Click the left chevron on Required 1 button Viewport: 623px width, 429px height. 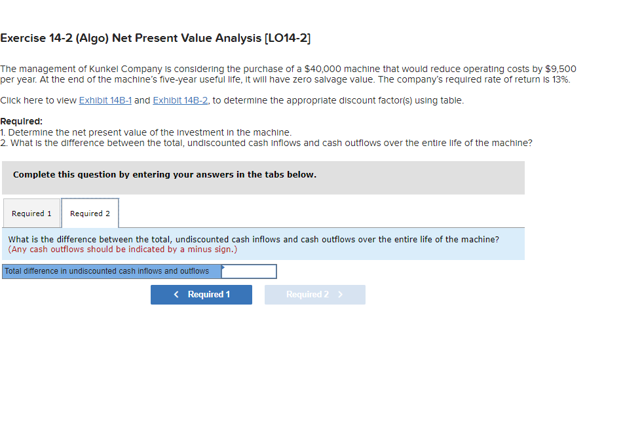(176, 294)
